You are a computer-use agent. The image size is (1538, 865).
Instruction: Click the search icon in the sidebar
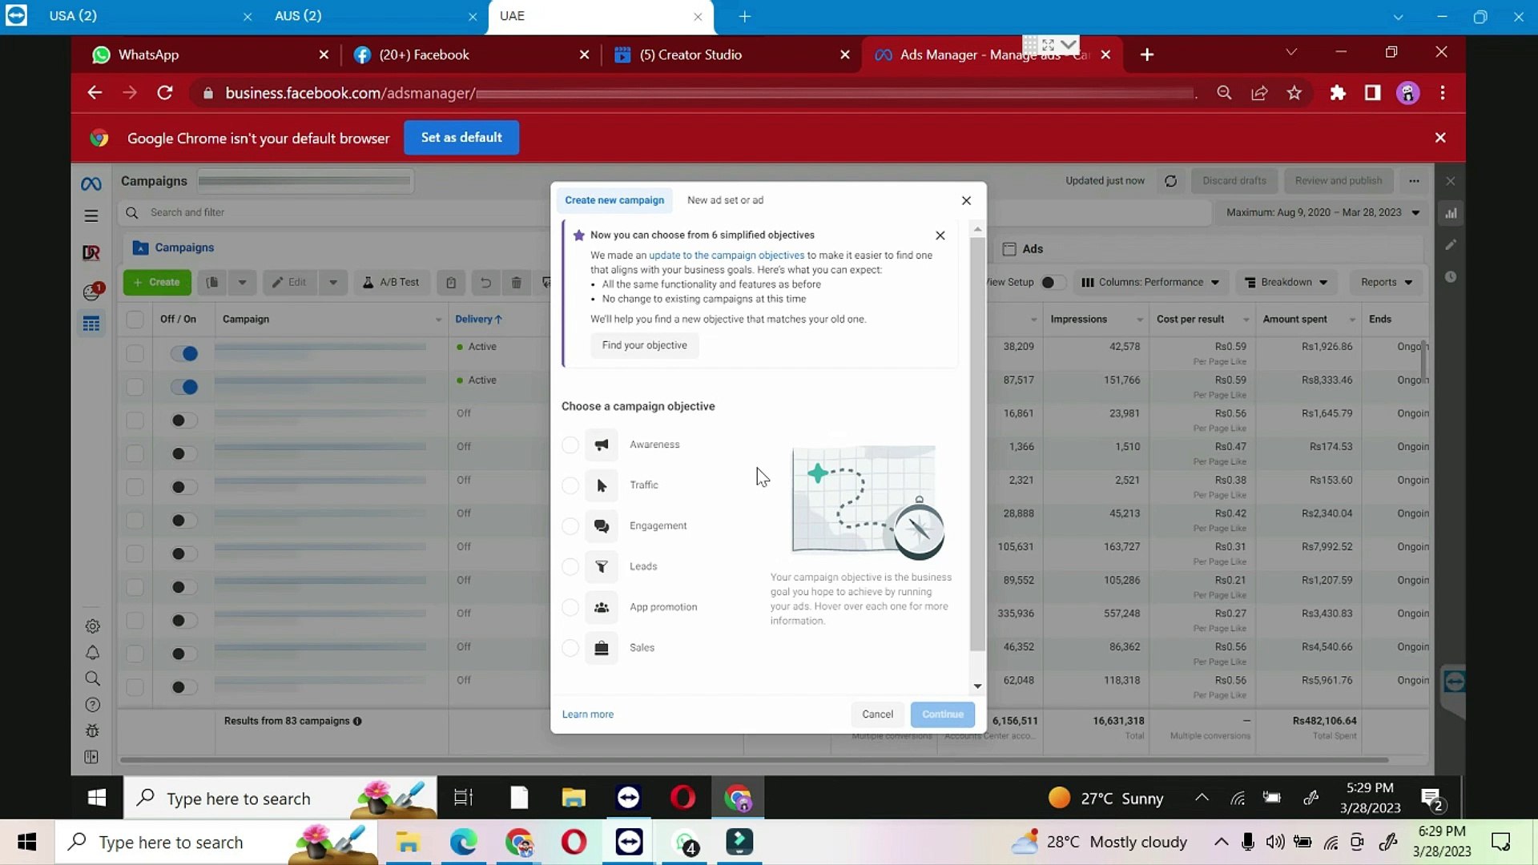point(91,678)
